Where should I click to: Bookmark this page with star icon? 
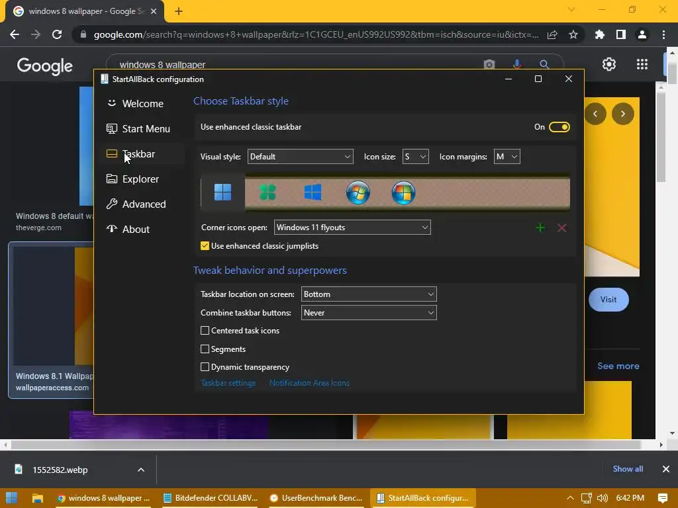[x=573, y=34]
